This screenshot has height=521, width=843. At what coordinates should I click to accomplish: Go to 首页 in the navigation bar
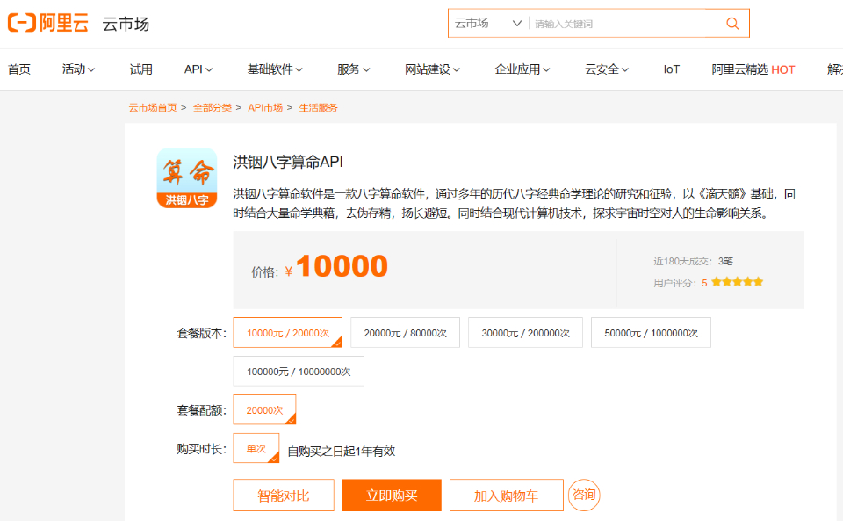click(19, 69)
